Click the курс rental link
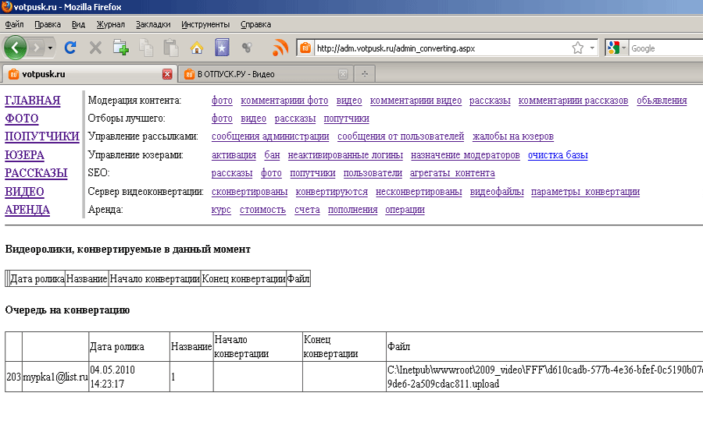 221,210
